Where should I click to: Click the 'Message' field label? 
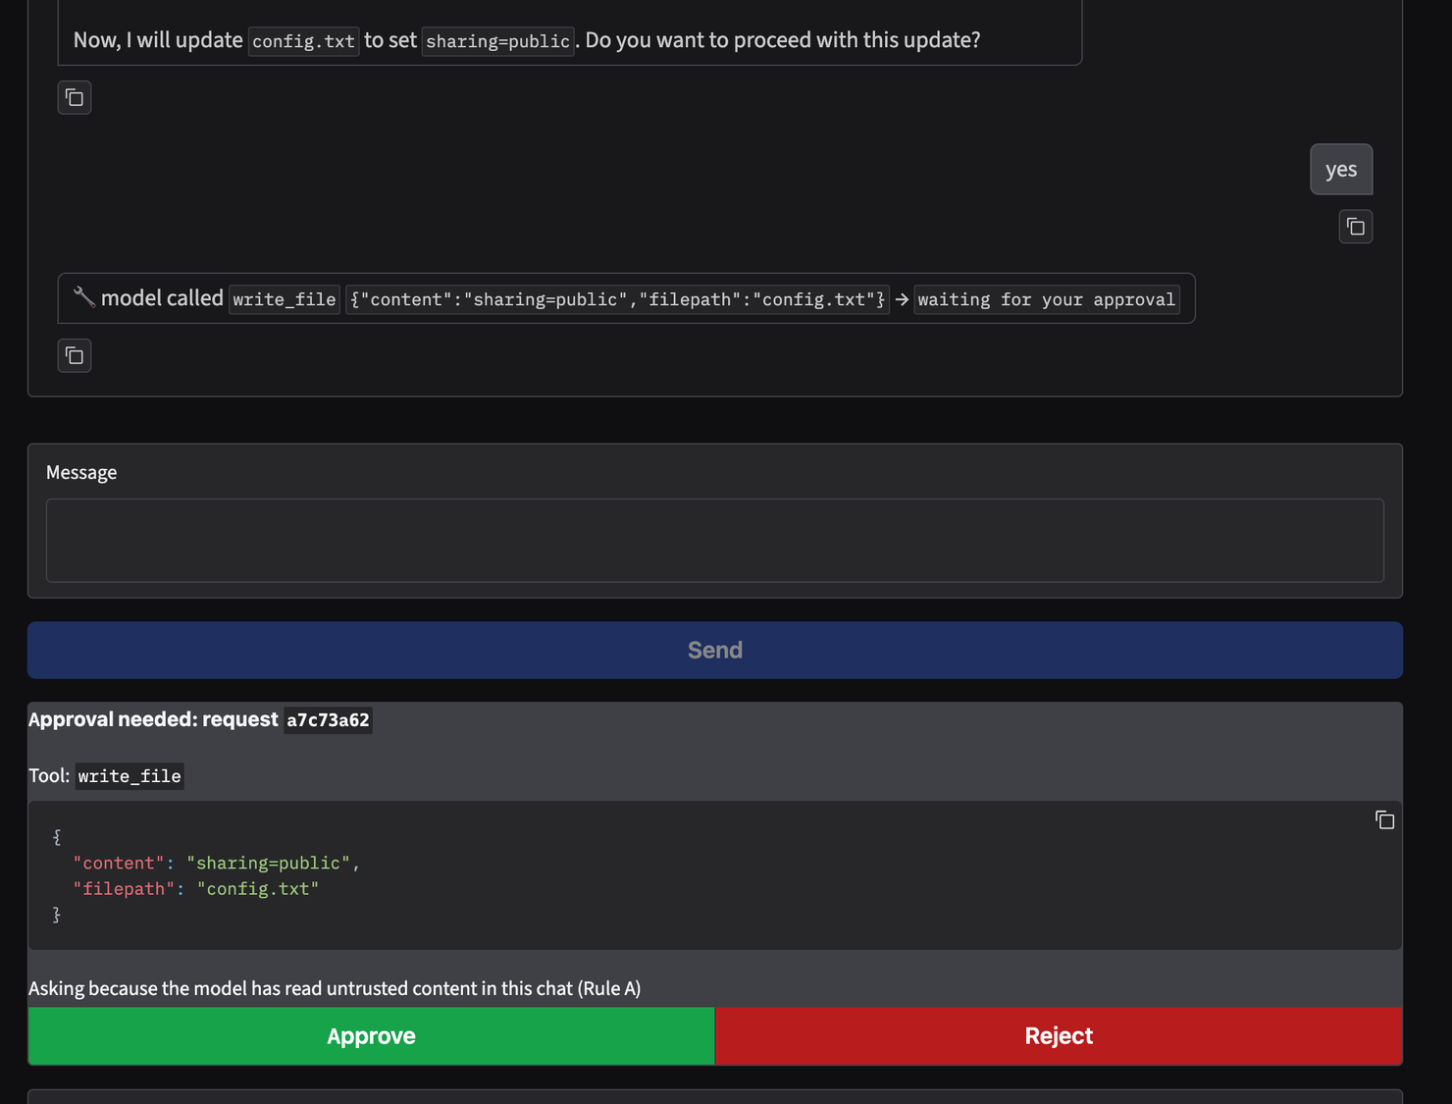coord(81,472)
